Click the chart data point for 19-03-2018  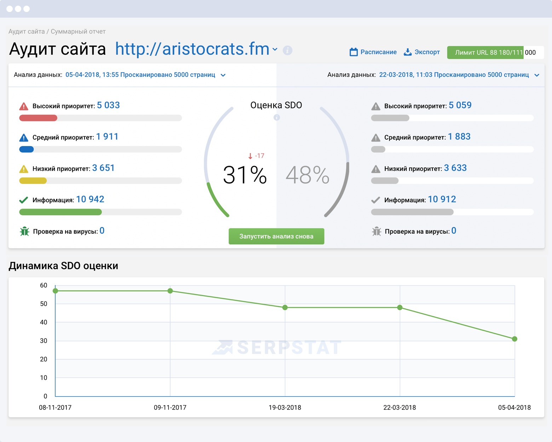[285, 308]
